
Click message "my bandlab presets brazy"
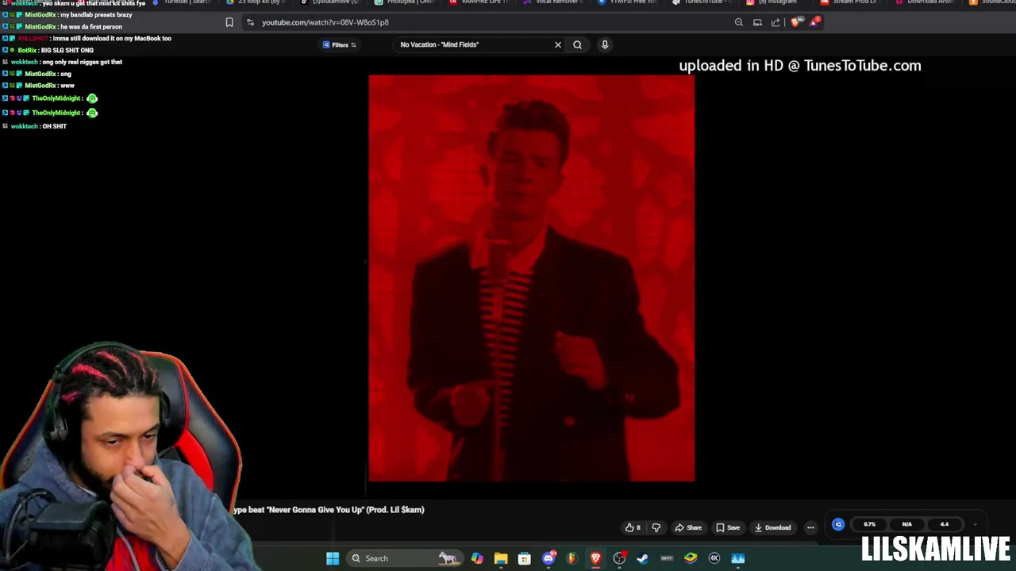(96, 15)
